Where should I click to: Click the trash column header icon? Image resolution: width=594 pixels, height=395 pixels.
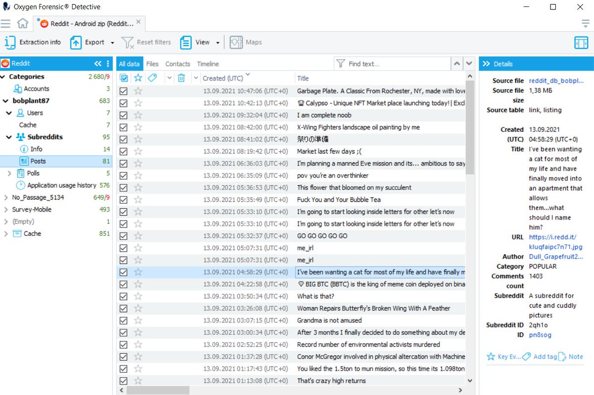182,78
